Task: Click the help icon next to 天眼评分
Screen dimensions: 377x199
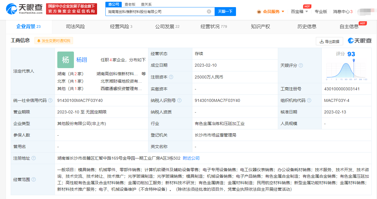Action: click(x=301, y=65)
